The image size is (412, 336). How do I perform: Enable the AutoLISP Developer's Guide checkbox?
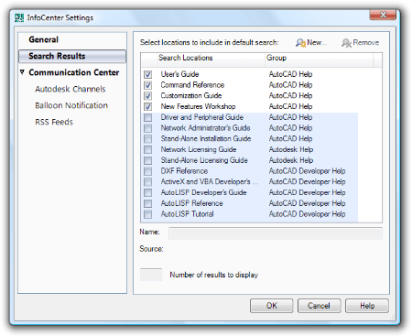[148, 192]
